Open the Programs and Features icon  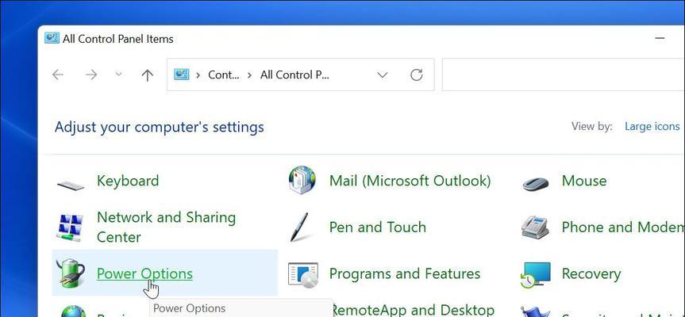[x=302, y=275]
